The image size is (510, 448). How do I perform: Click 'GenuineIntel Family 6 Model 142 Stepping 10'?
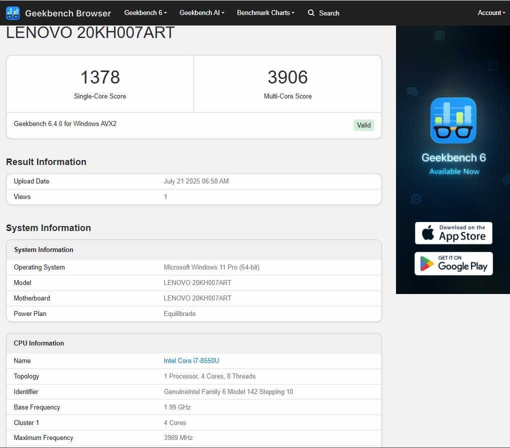point(228,391)
